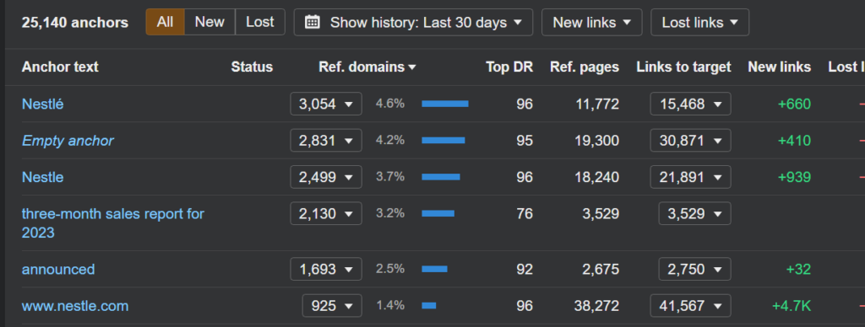Image resolution: width=865 pixels, height=327 pixels.
Task: Click the +660 new links value
Action: (794, 104)
